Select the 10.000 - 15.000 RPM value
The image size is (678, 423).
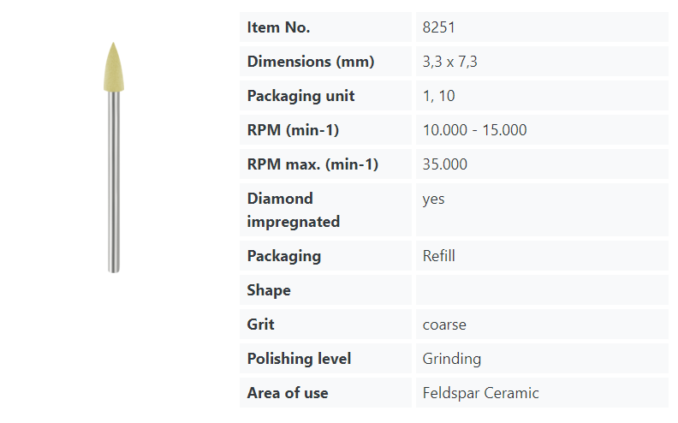[x=474, y=130]
